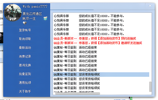
Task: Select the highlighted row 您没有资格领奖
Action: (101, 74)
